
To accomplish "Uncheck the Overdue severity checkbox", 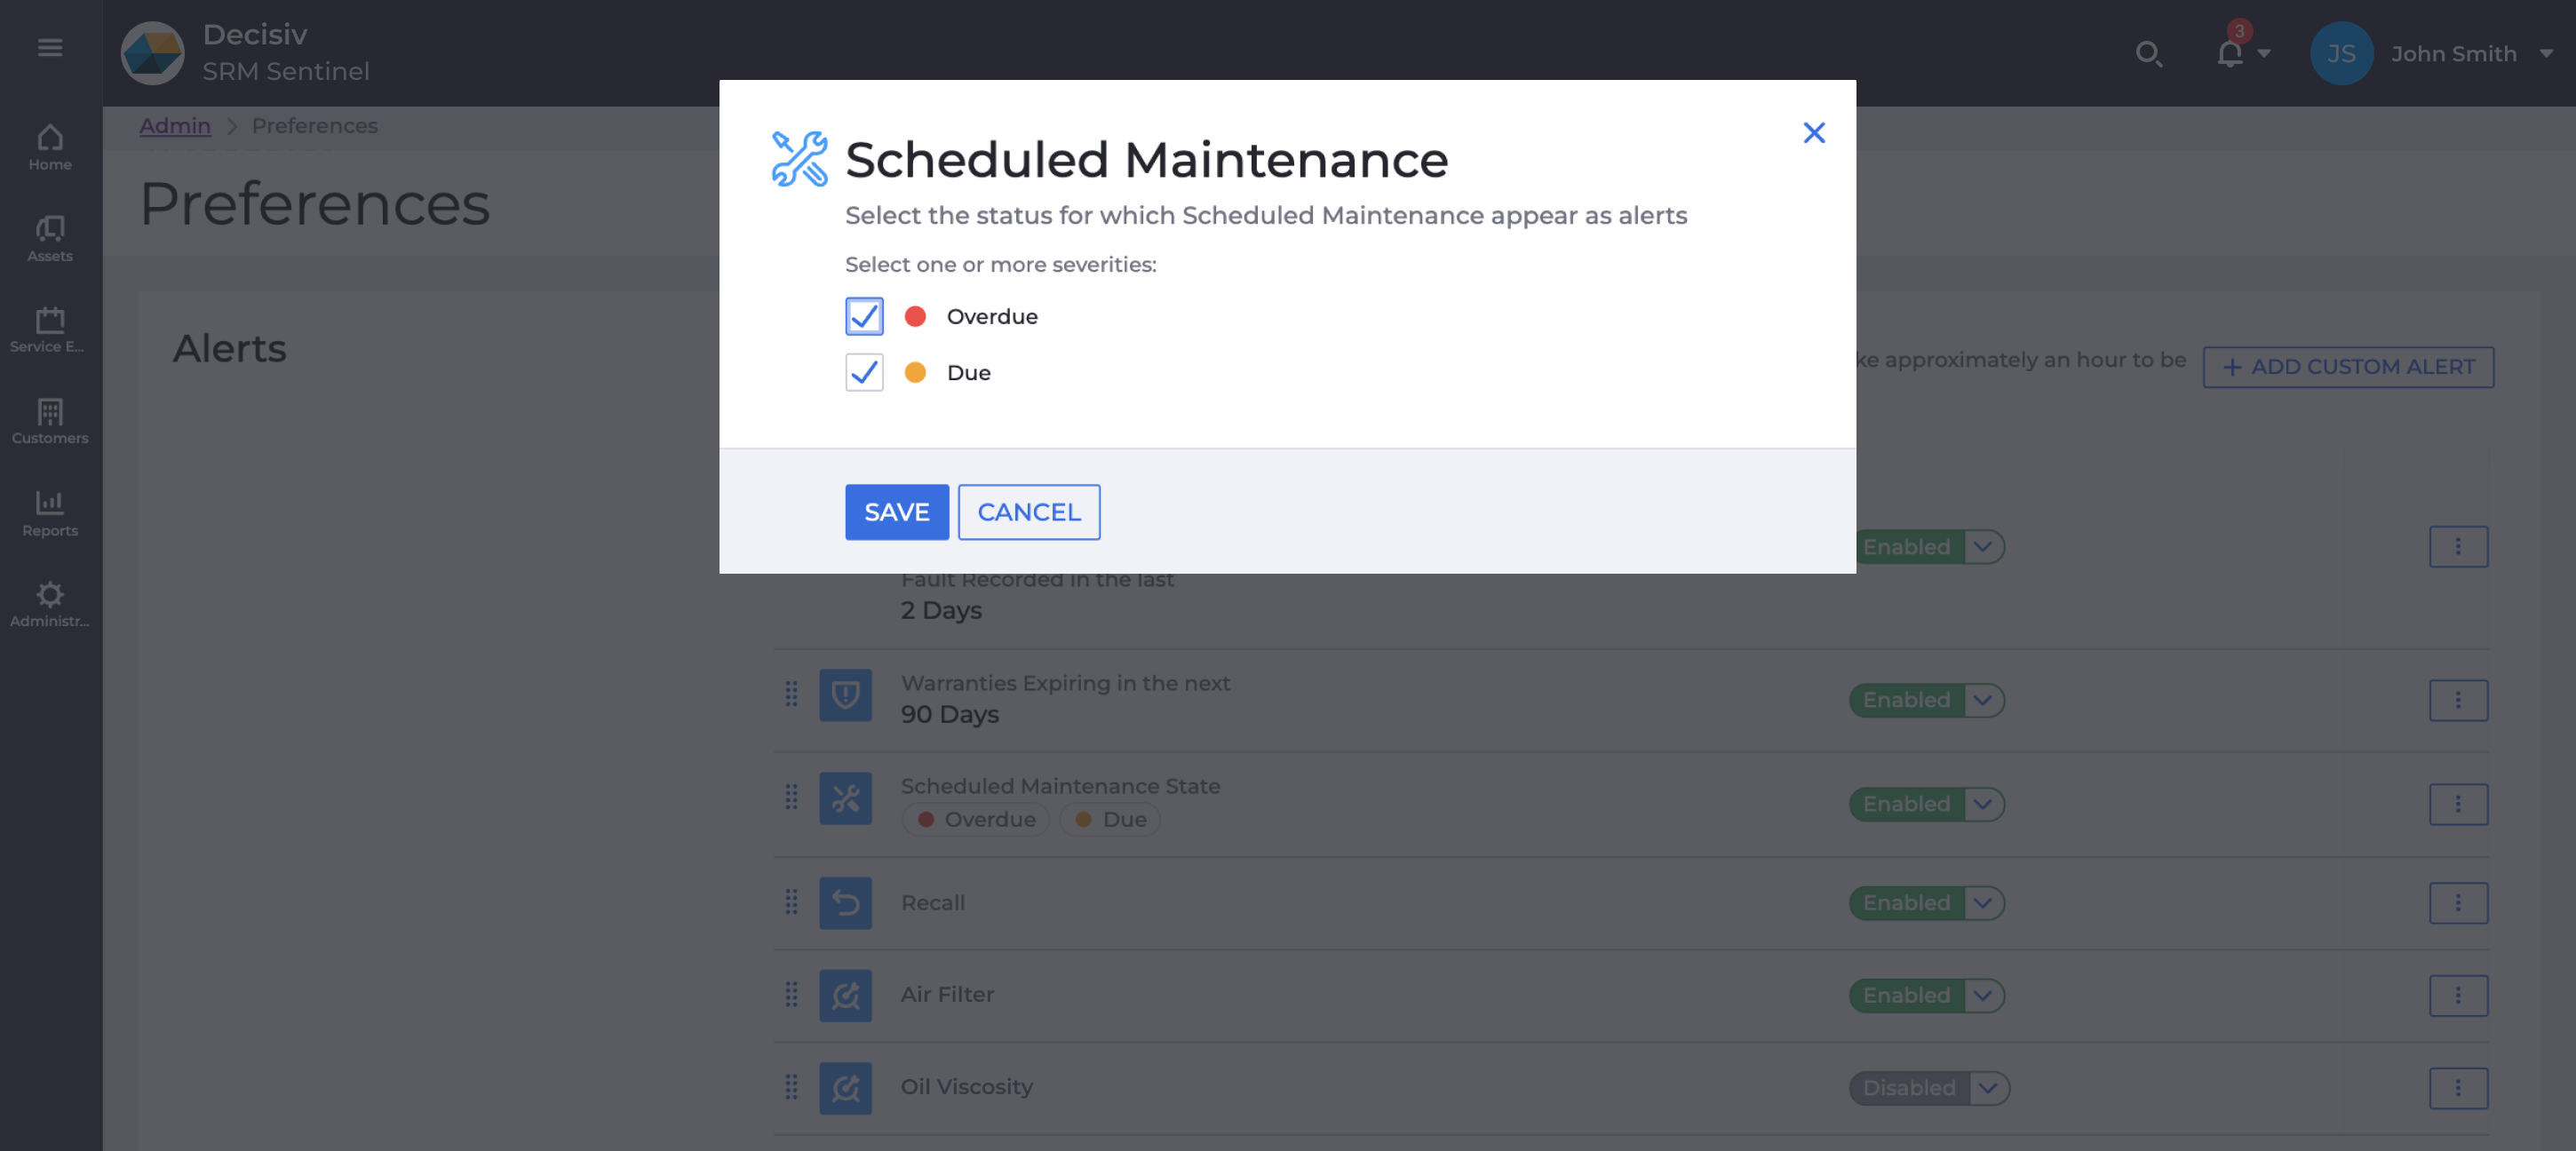I will point(863,316).
